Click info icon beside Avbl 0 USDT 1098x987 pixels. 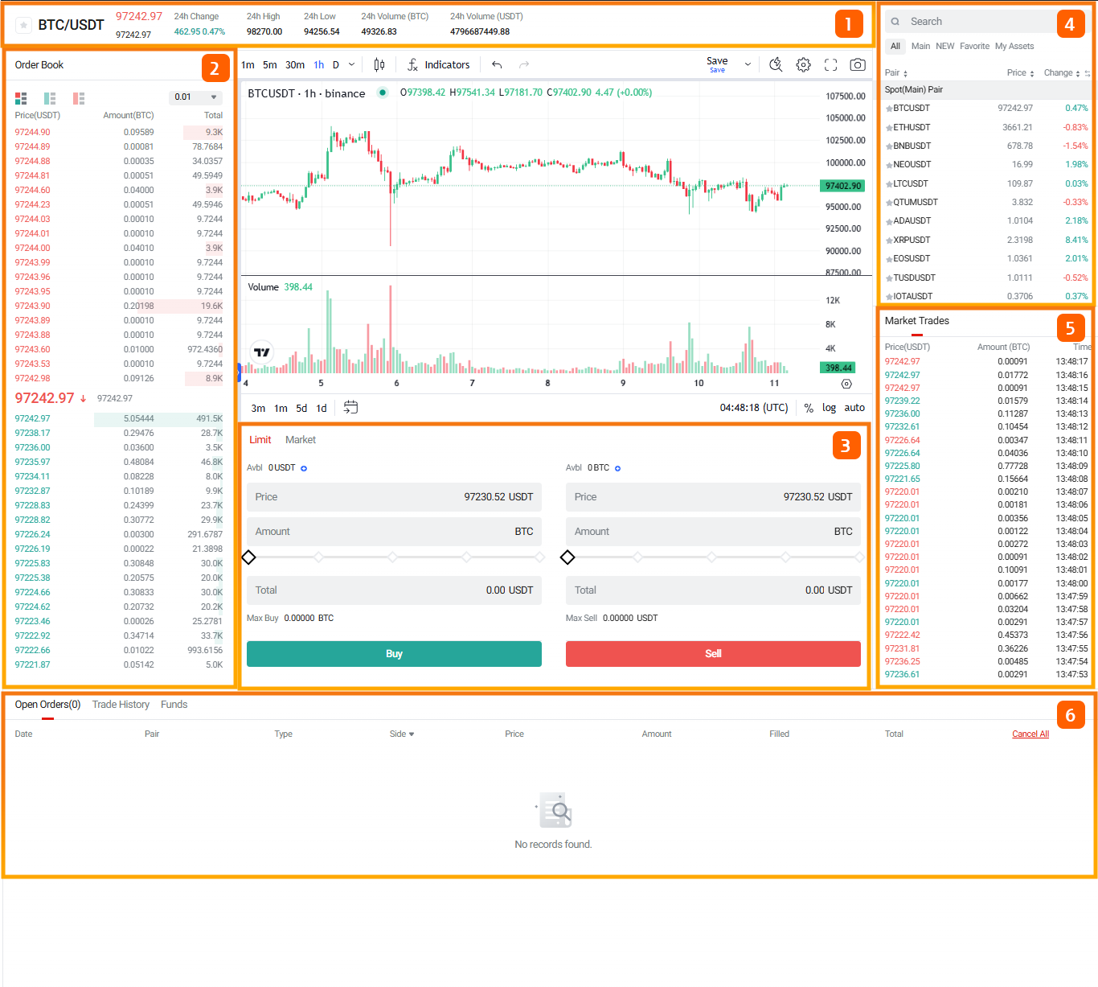point(304,468)
